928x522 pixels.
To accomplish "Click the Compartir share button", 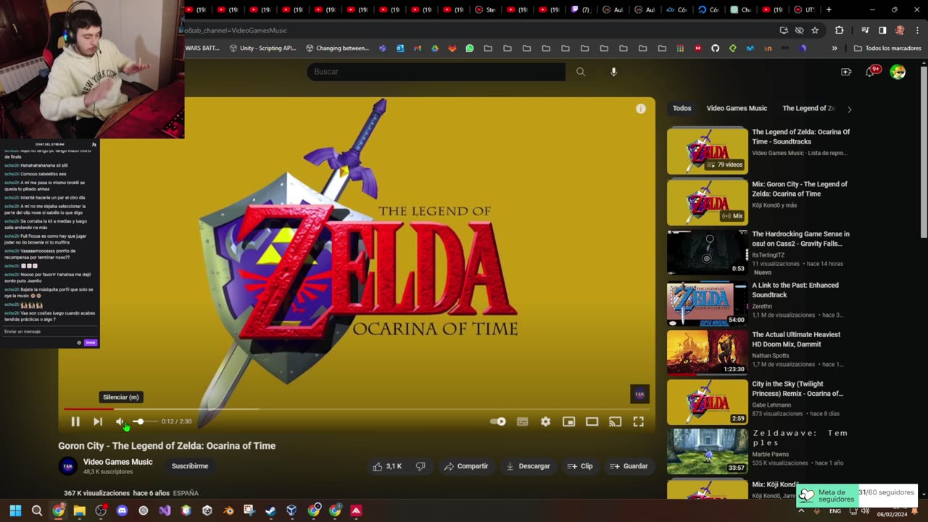I will [466, 466].
